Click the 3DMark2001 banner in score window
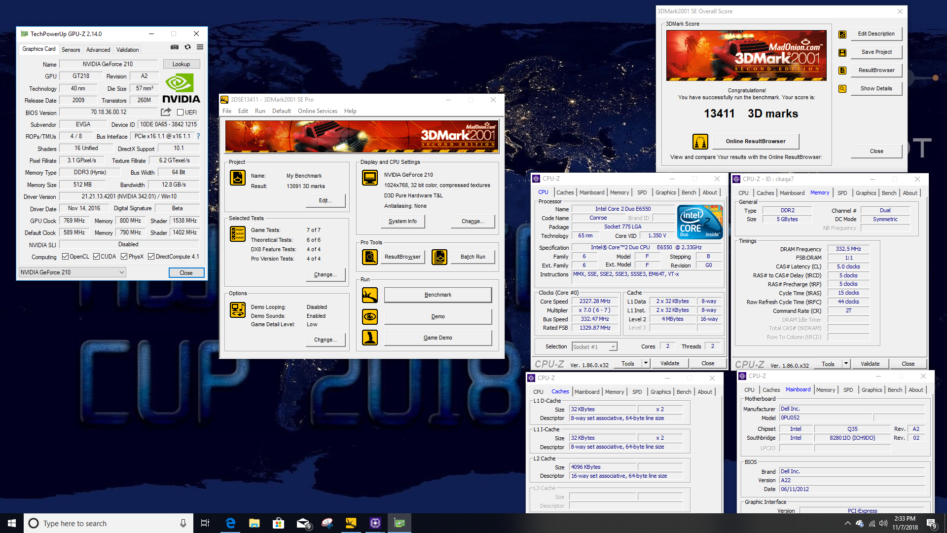The height and width of the screenshot is (533, 947). 746,55
